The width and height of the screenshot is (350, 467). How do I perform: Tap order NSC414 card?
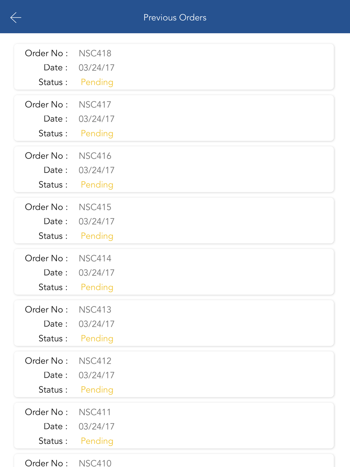coord(174,272)
